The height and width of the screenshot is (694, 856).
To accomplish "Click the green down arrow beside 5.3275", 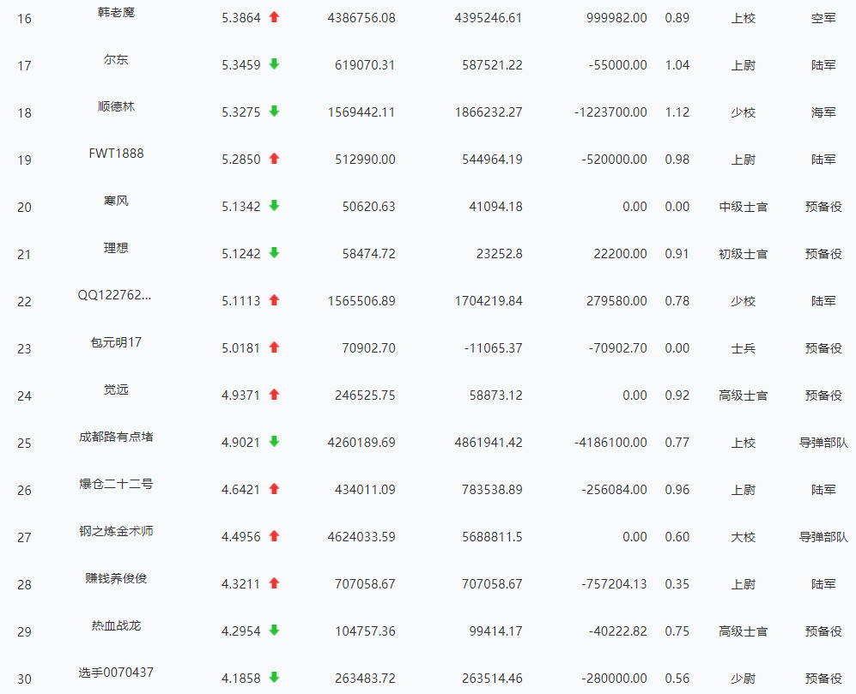I will (274, 112).
